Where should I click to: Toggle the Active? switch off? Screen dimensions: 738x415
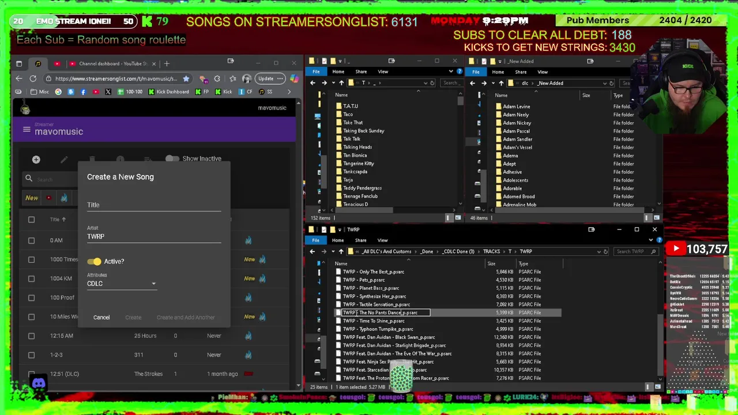94,262
